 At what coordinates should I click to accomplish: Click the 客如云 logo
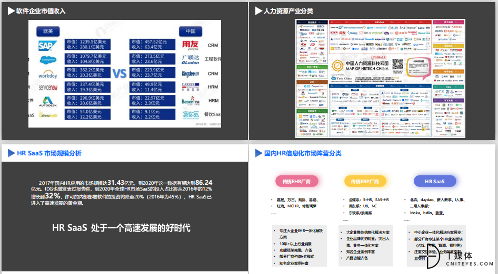(191, 114)
